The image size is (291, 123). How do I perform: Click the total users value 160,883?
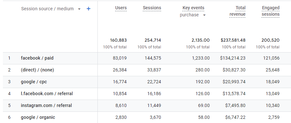click(118, 40)
